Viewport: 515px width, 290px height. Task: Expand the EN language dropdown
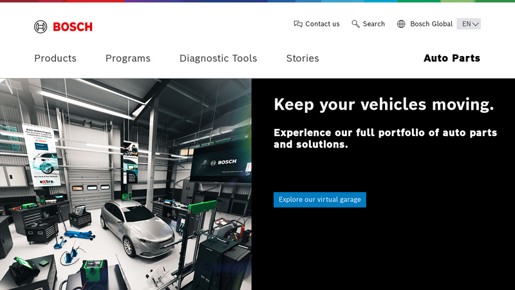[x=469, y=24]
